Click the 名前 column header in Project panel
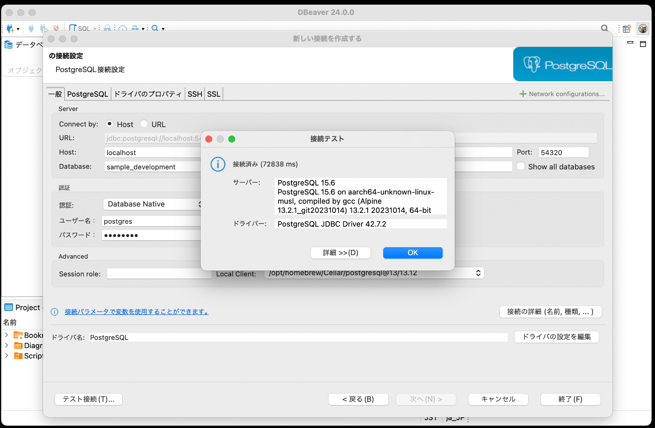655x428 pixels. (10, 322)
